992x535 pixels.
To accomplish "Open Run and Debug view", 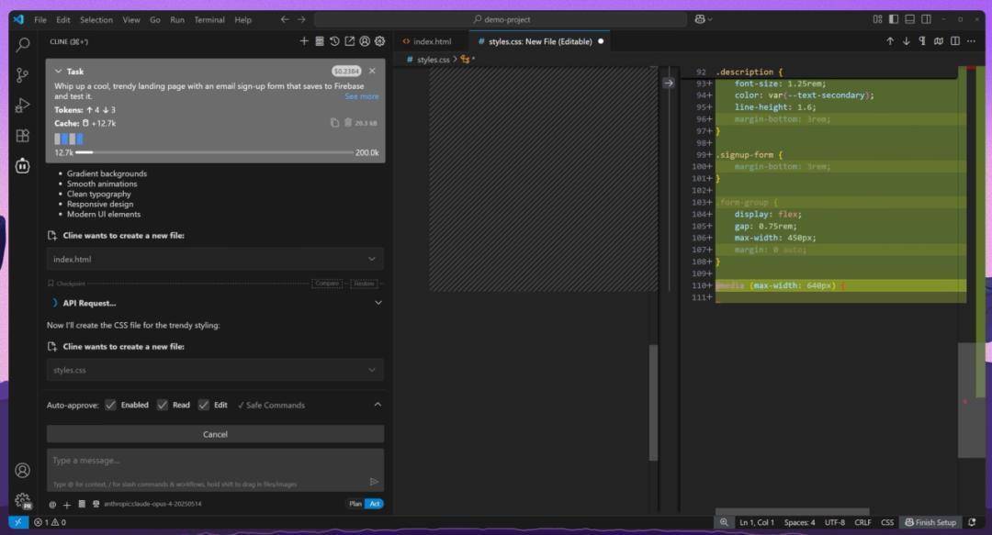I will tap(22, 106).
